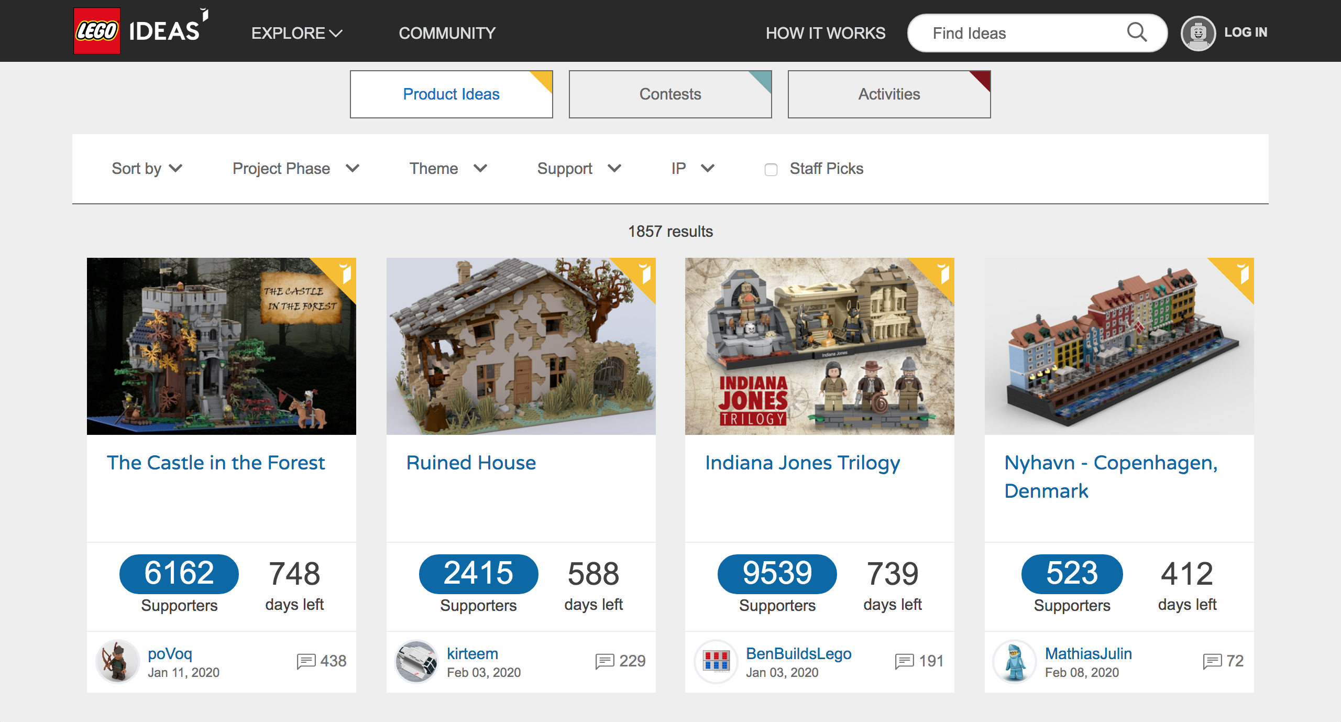The width and height of the screenshot is (1341, 722).
Task: Switch to the Contests tab
Action: click(x=669, y=93)
